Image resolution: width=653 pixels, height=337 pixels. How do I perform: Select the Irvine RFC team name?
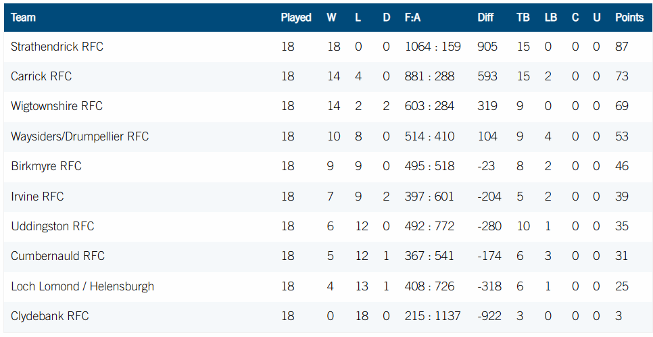[x=37, y=197]
